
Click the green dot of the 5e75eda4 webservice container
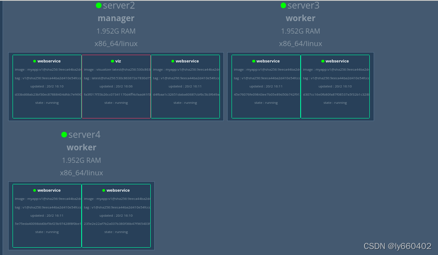[35, 190]
